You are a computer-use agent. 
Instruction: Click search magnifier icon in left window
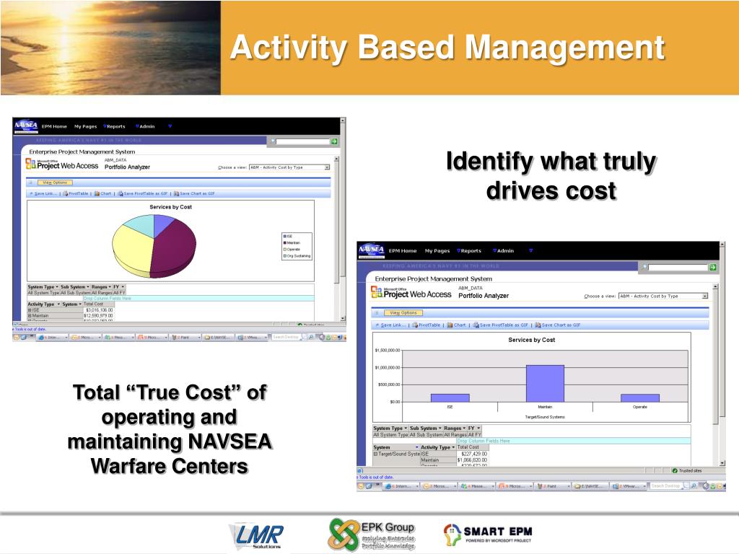tap(272, 141)
